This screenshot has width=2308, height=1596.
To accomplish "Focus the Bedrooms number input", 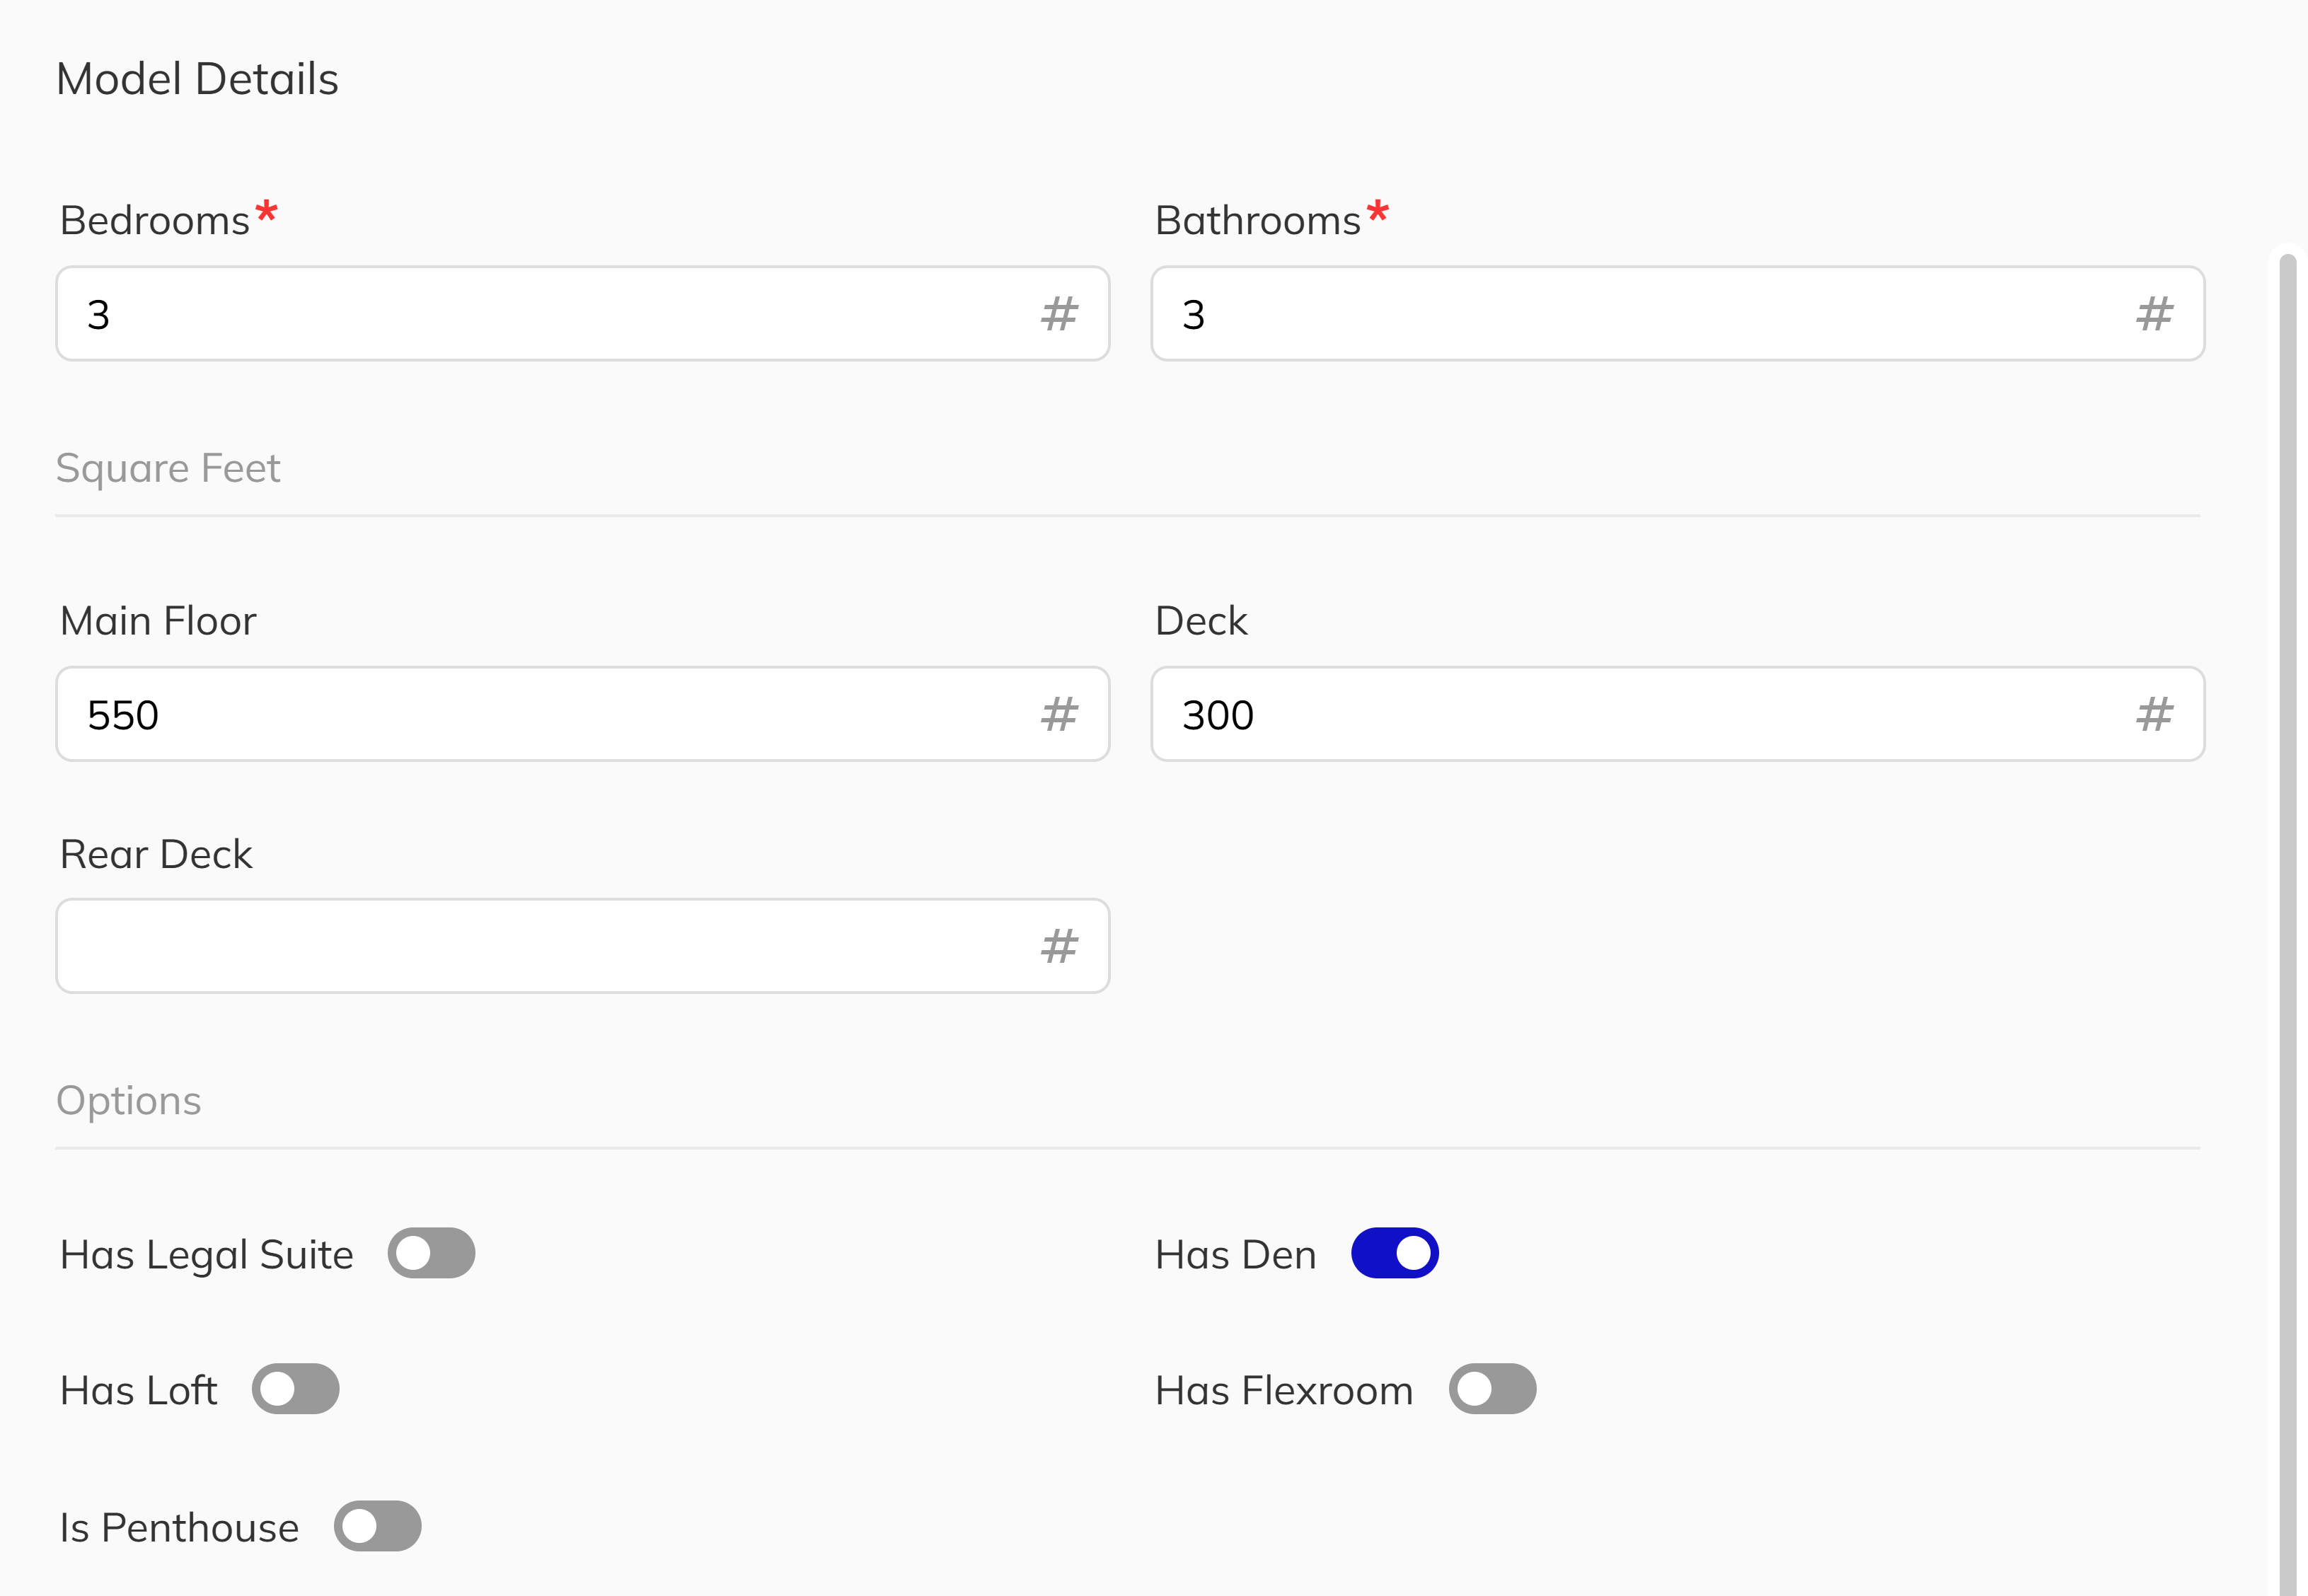I will click(540, 314).
